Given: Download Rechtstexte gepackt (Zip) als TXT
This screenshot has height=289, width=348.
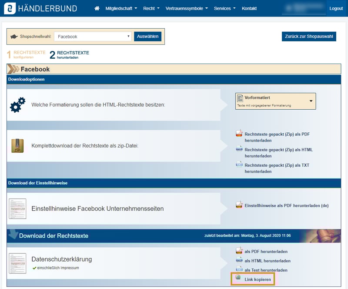Looking at the screenshot, I should pyautogui.click(x=277, y=168).
